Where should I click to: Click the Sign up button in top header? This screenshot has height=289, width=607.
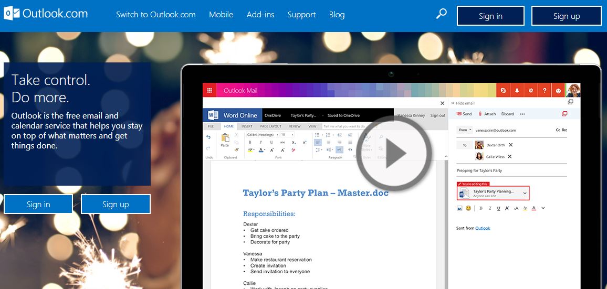(x=567, y=16)
